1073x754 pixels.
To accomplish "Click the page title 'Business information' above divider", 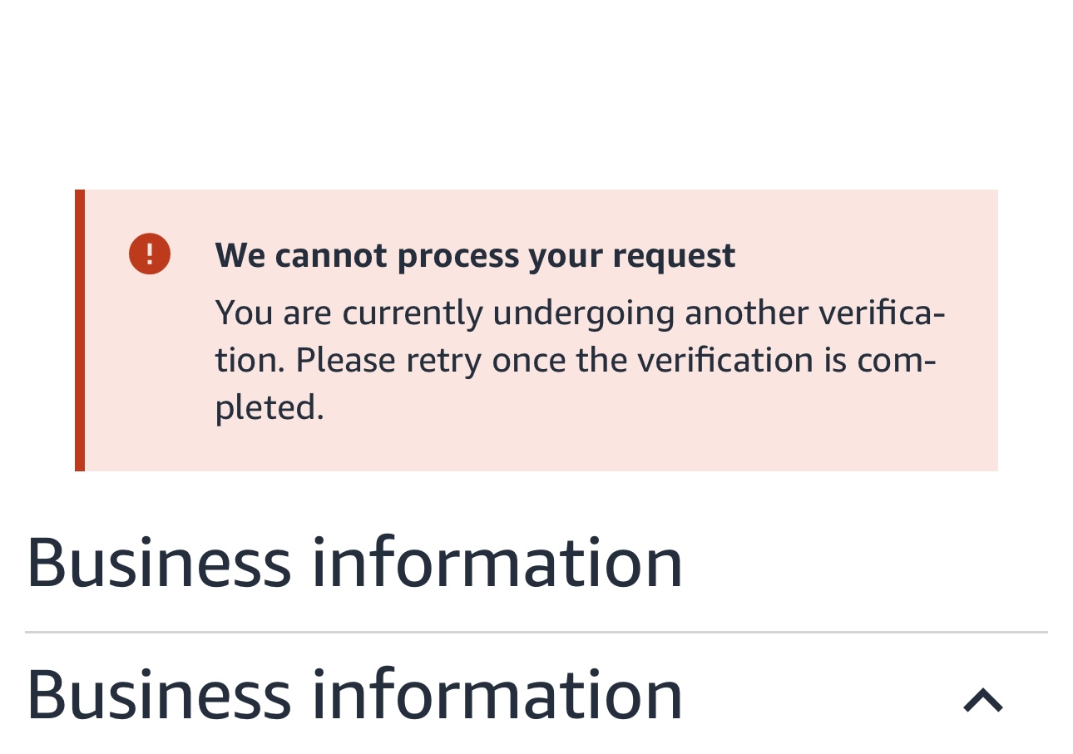I will click(x=354, y=563).
